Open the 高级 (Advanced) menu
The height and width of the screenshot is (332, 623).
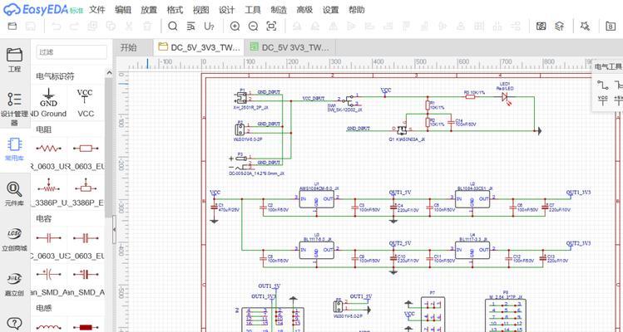click(304, 9)
